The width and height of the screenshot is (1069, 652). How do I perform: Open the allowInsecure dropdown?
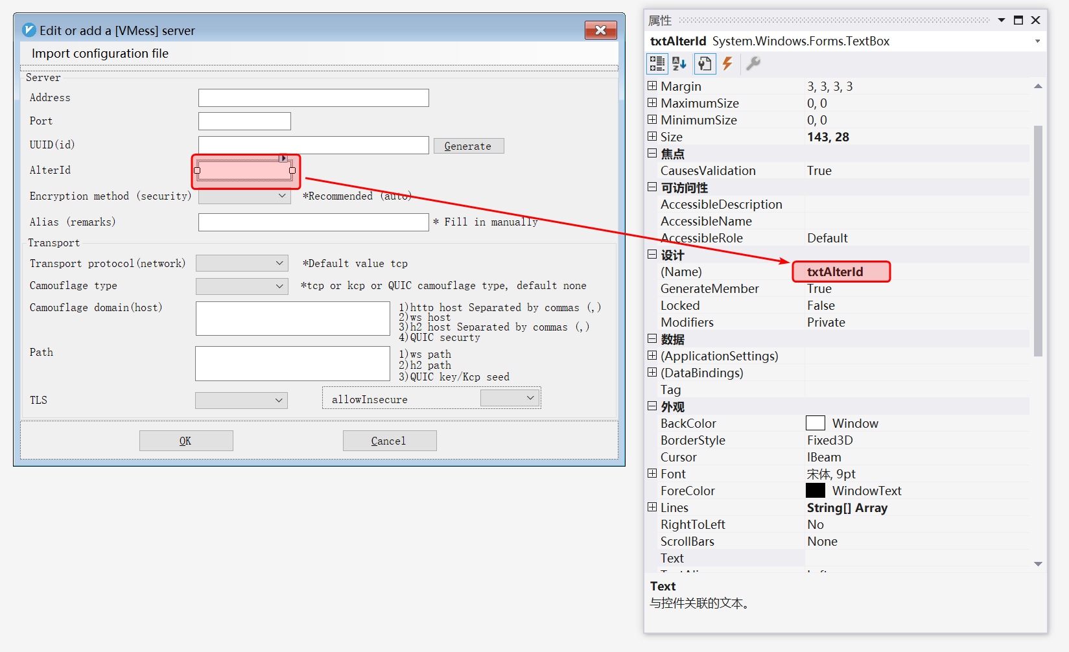click(x=530, y=398)
